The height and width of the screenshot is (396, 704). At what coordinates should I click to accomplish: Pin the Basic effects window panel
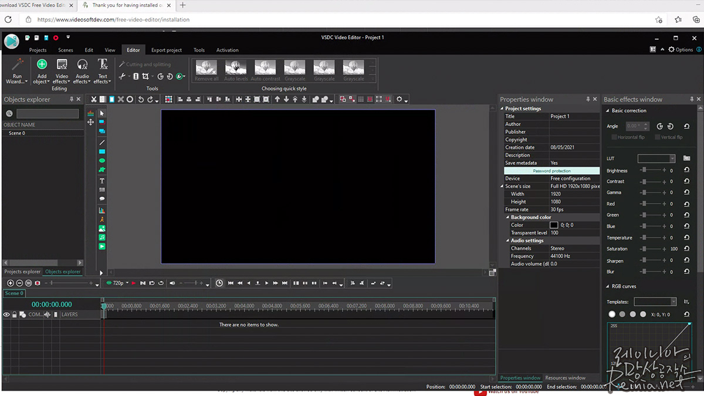692,99
